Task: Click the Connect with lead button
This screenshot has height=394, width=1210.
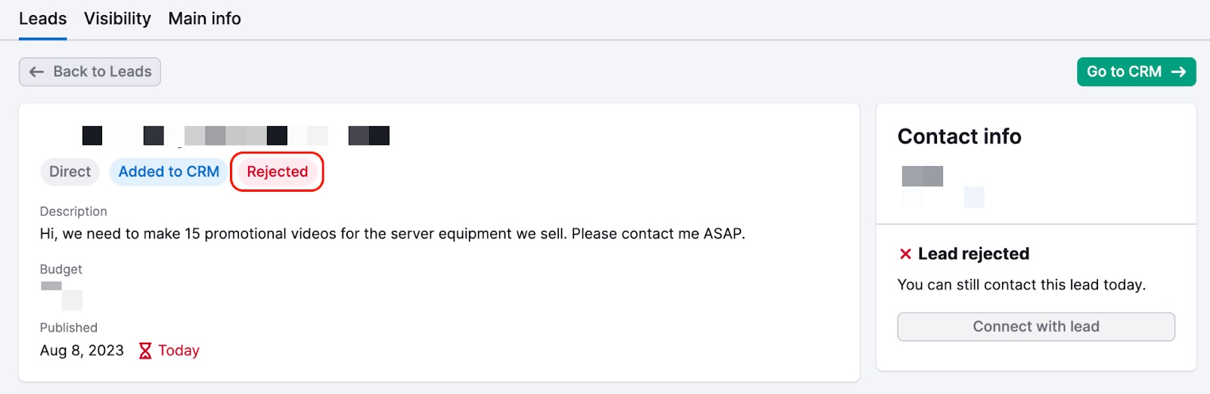Action: point(1036,327)
